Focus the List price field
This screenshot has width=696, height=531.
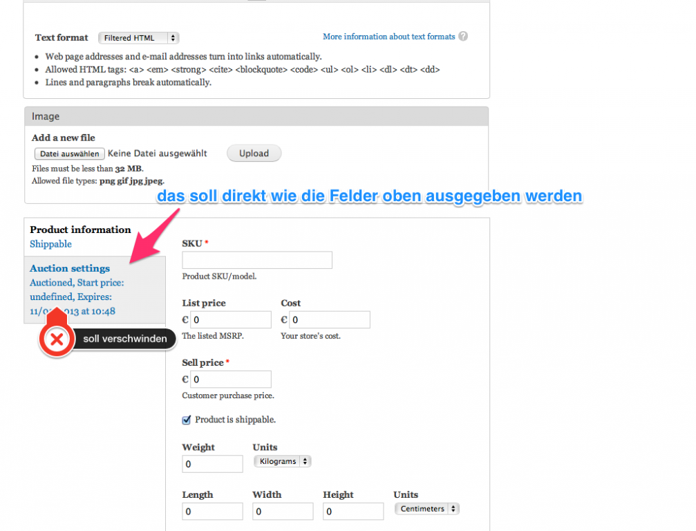231,320
